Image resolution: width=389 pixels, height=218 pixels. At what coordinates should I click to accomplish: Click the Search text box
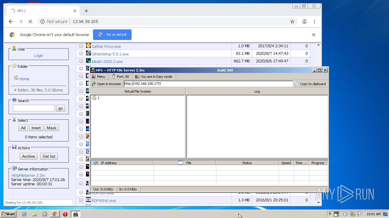tap(34, 108)
